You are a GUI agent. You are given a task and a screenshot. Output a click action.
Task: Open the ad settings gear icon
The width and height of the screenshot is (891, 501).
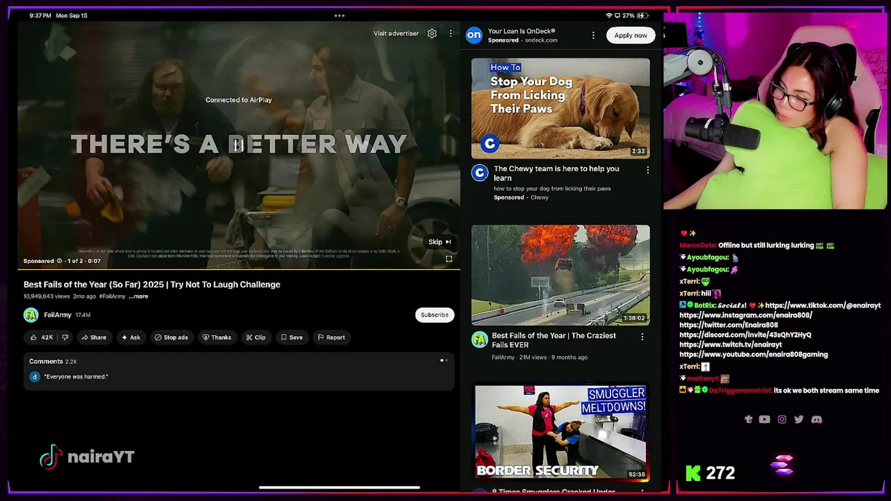(432, 33)
